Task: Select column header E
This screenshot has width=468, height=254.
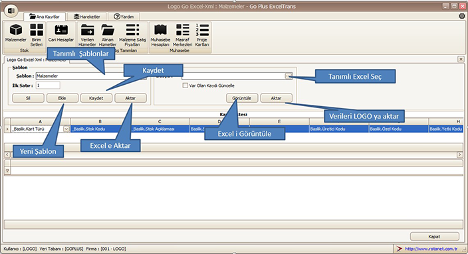Action: point(279,121)
